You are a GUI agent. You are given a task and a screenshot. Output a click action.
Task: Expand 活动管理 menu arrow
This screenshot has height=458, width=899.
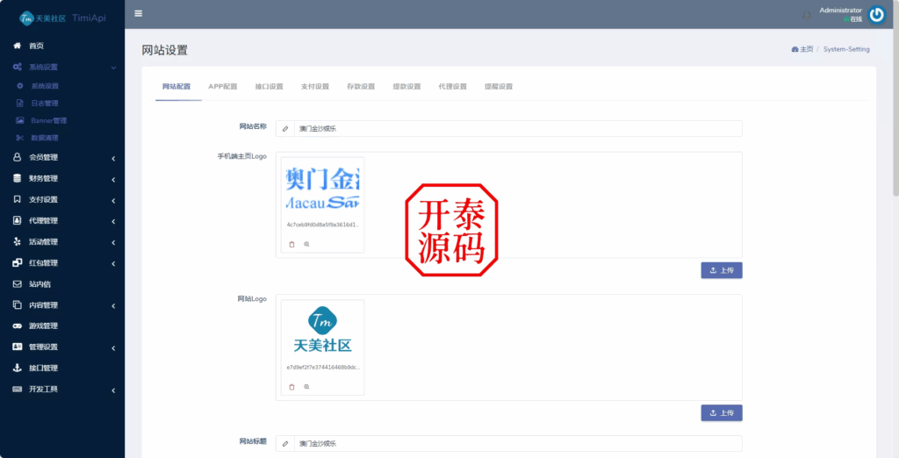[113, 243]
